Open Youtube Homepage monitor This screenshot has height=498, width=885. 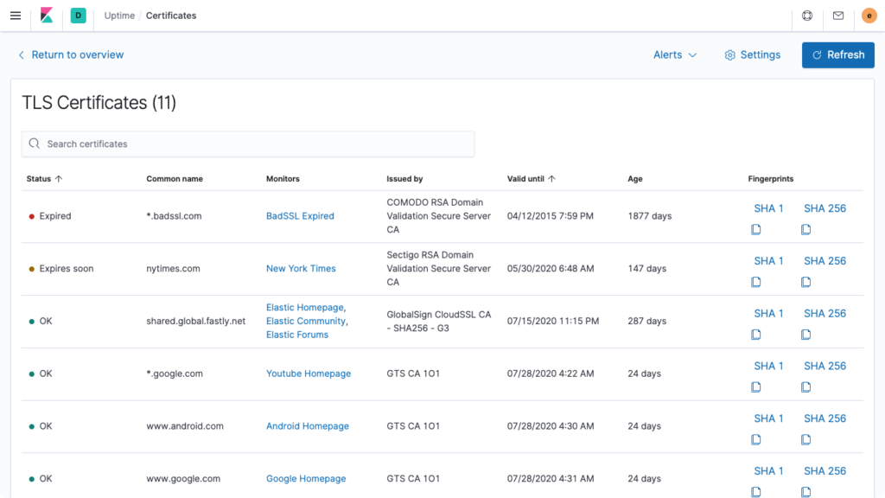pyautogui.click(x=309, y=373)
